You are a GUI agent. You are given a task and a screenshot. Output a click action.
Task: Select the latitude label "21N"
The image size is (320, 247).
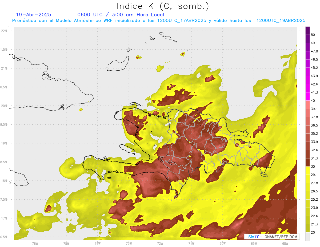click(4, 68)
